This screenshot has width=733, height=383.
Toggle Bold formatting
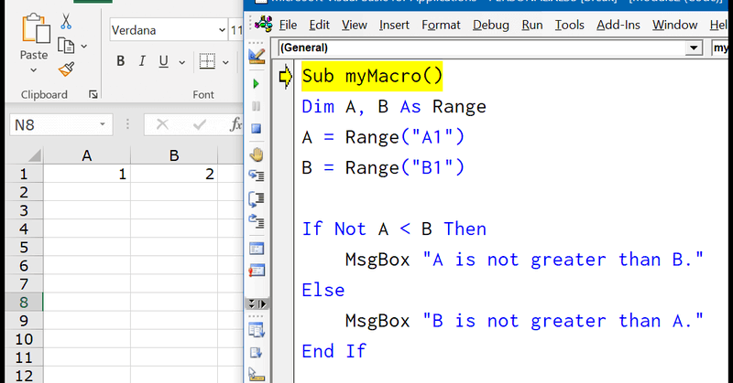[121, 61]
